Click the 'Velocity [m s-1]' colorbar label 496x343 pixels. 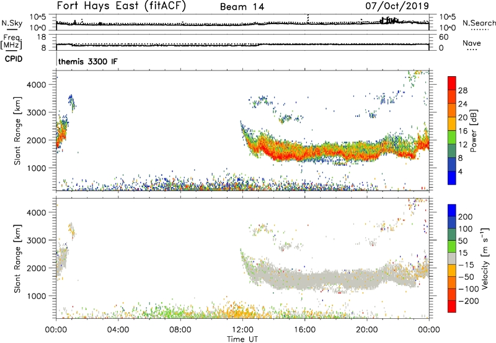point(484,259)
